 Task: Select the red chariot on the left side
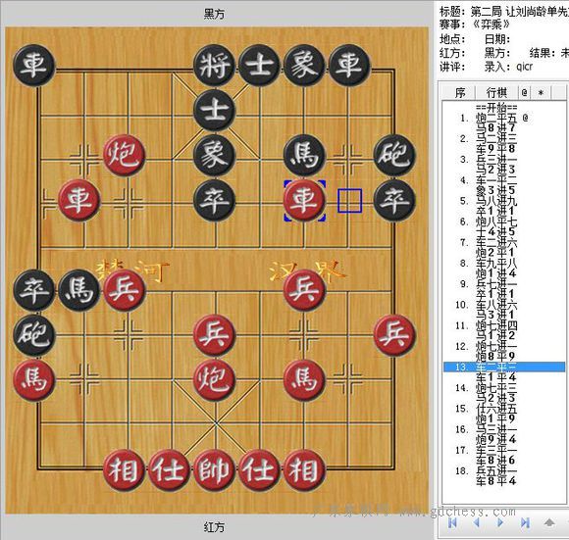tap(78, 200)
